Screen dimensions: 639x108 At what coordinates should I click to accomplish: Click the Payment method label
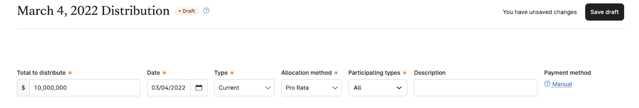click(567, 73)
